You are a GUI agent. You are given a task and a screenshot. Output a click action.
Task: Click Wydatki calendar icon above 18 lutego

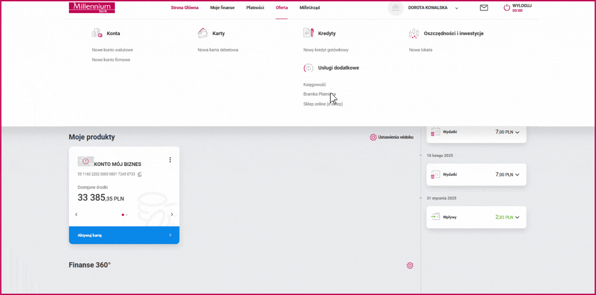436,132
